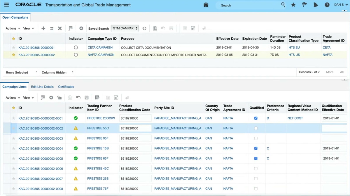Screen dimensions: 350x196
Task: Click Open Campaigns query-by-example icon
Action: coord(70,28)
